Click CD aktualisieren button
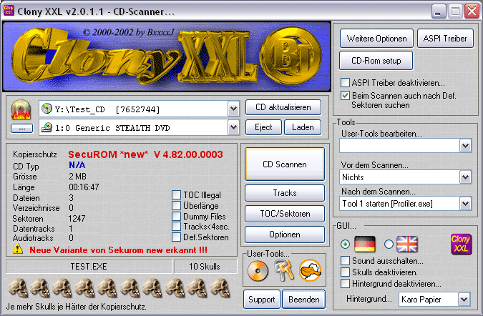Viewport: 483px width, 316px height. (283, 107)
